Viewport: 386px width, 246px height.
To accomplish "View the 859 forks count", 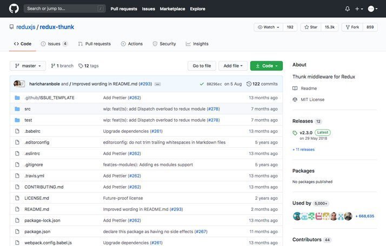I will [370, 27].
